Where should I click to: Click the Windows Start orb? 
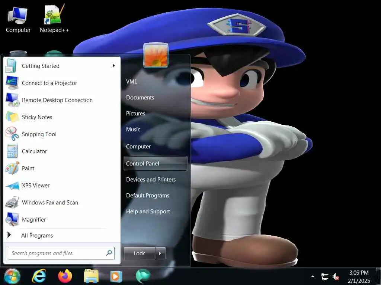pyautogui.click(x=12, y=276)
